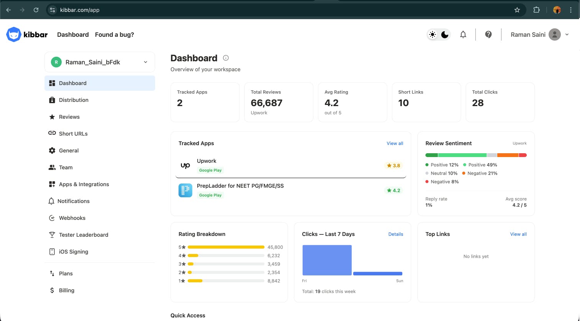Expand the user account chevron menu
Image resolution: width=580 pixels, height=321 pixels.
pos(567,34)
